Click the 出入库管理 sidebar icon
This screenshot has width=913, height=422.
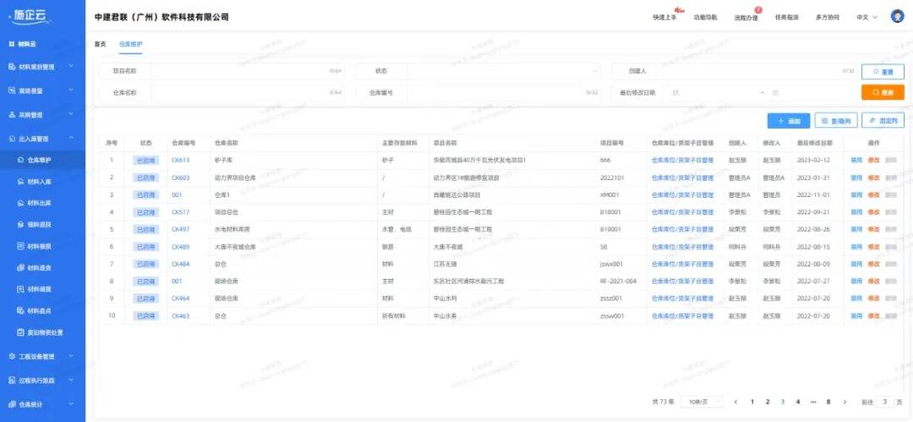[x=12, y=139]
